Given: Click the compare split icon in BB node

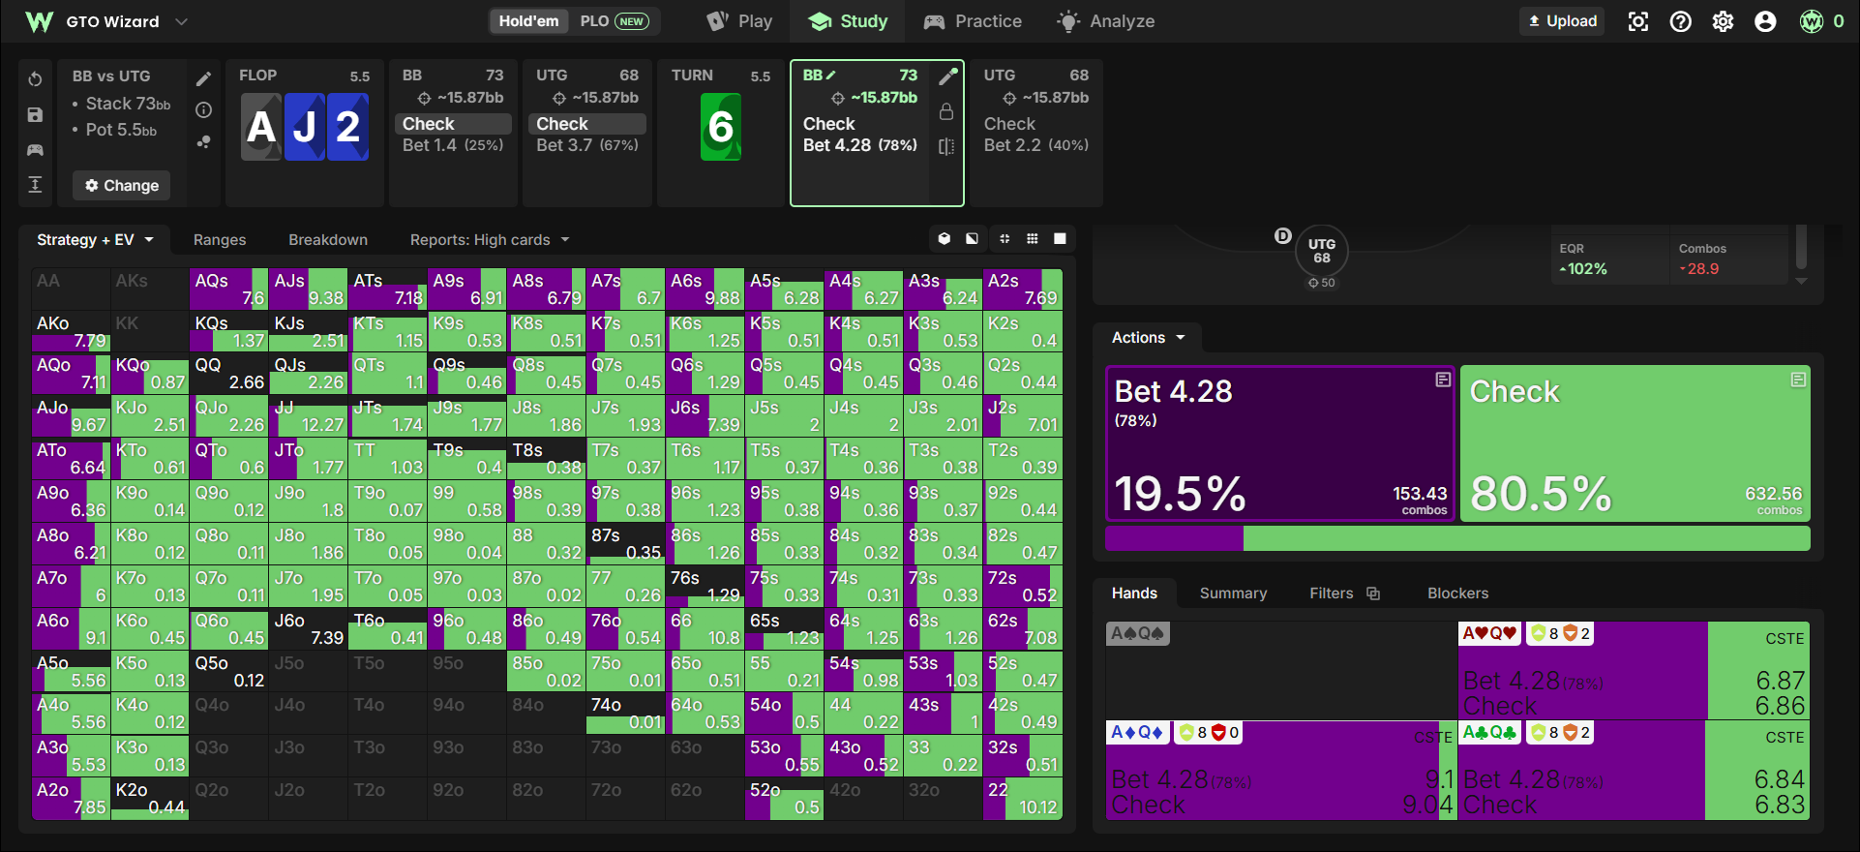Looking at the screenshot, I should [x=946, y=146].
